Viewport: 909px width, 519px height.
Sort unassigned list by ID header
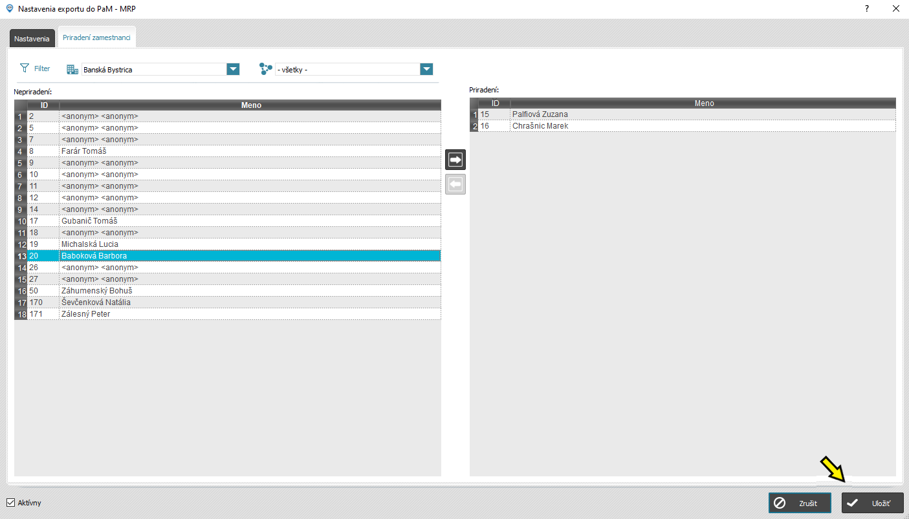pos(43,105)
